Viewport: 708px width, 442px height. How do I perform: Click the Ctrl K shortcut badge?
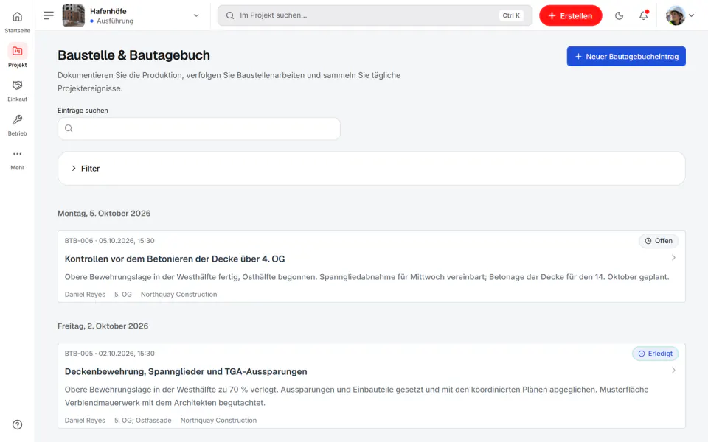[511, 15]
